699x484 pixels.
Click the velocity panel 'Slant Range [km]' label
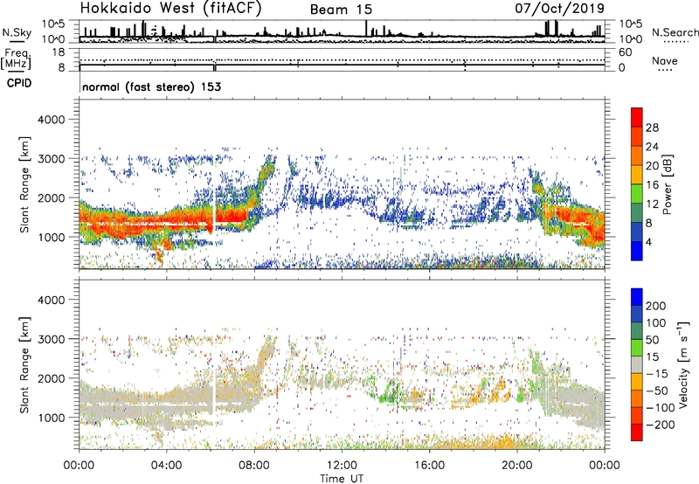pyautogui.click(x=24, y=364)
